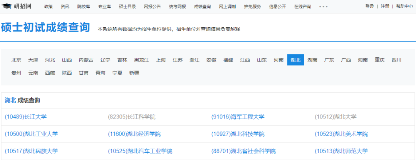Select the 甘肃 province tab
The image size is (416, 160).
[84, 73]
